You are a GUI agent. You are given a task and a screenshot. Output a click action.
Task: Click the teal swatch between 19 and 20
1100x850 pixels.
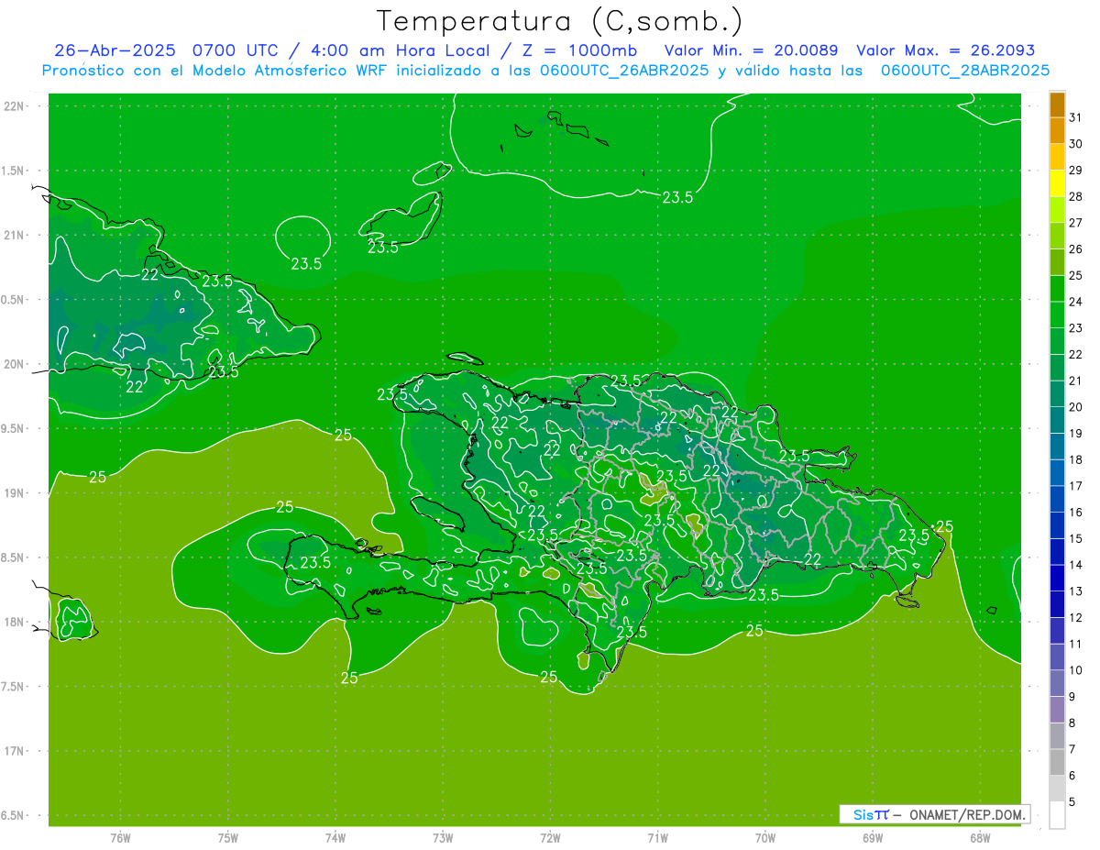click(1057, 420)
